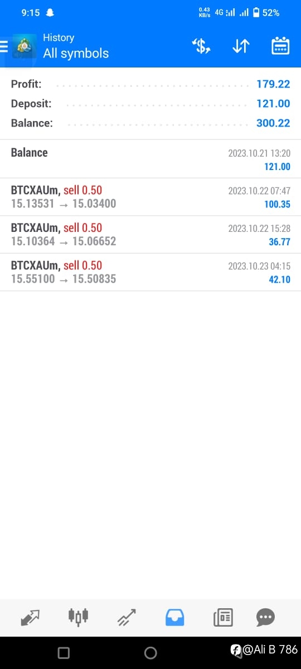Tap the MetaTrader app logo icon

(24, 47)
